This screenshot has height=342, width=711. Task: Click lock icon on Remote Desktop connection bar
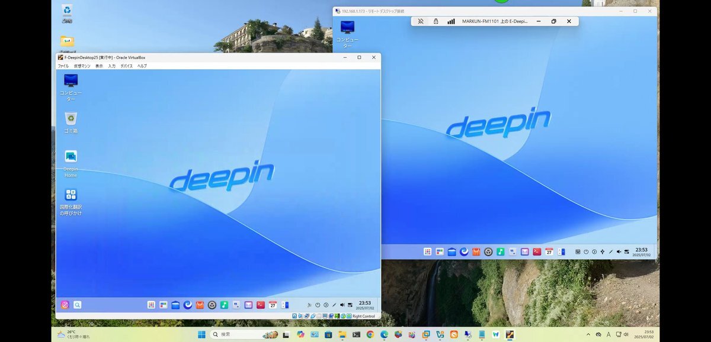(435, 21)
